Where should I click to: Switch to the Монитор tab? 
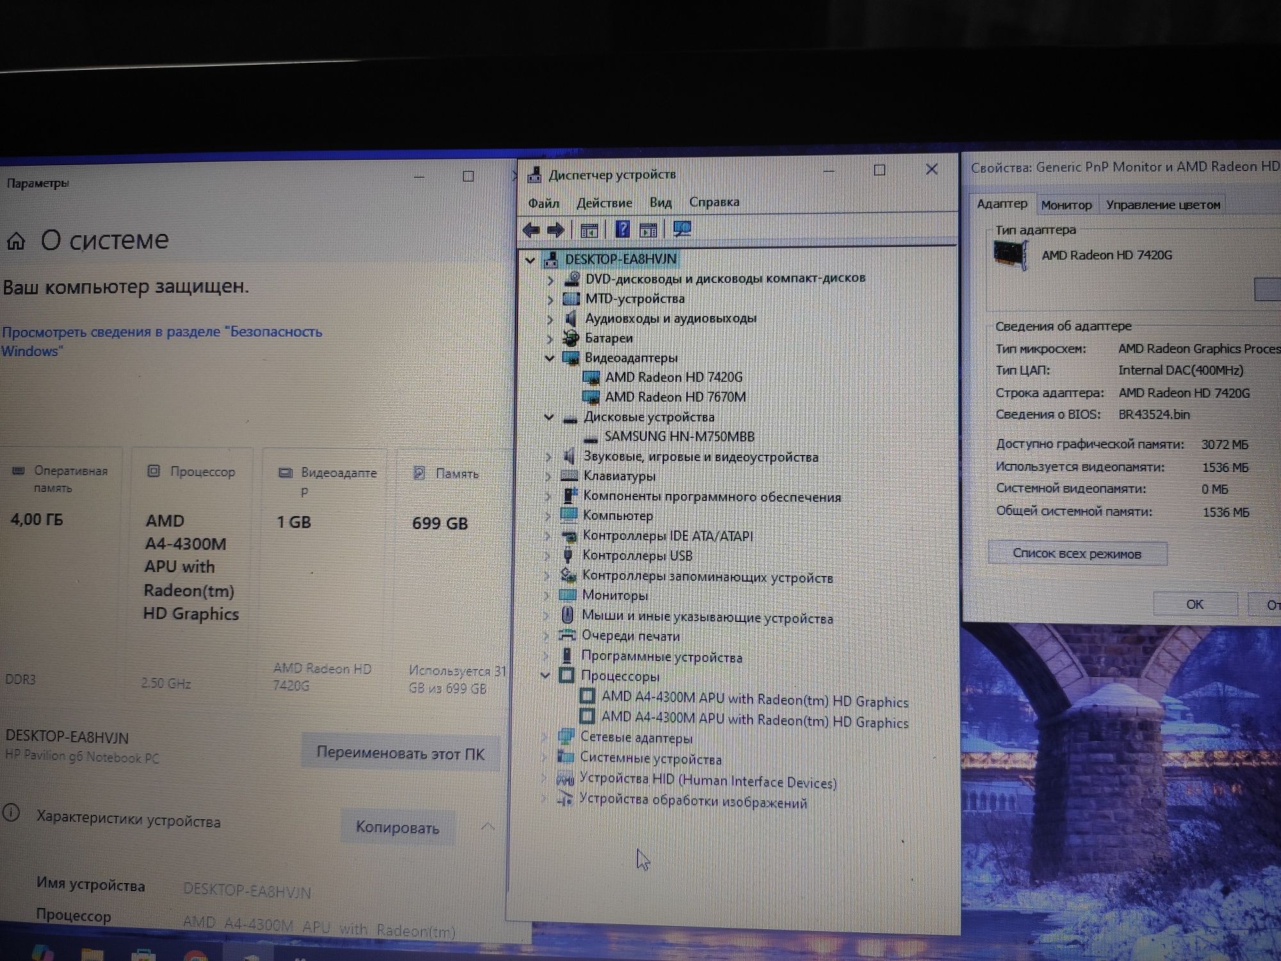pyautogui.click(x=1066, y=205)
